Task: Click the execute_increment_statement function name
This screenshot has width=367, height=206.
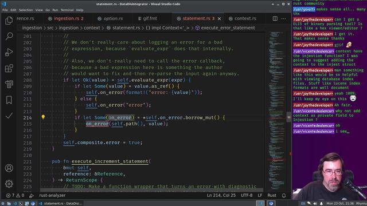Action: [x=110, y=161]
